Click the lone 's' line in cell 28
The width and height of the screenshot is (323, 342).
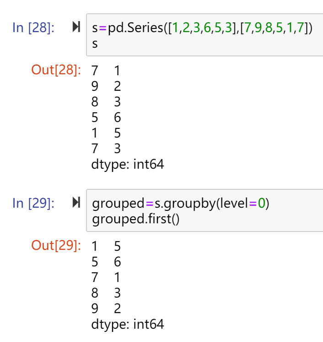click(x=95, y=44)
